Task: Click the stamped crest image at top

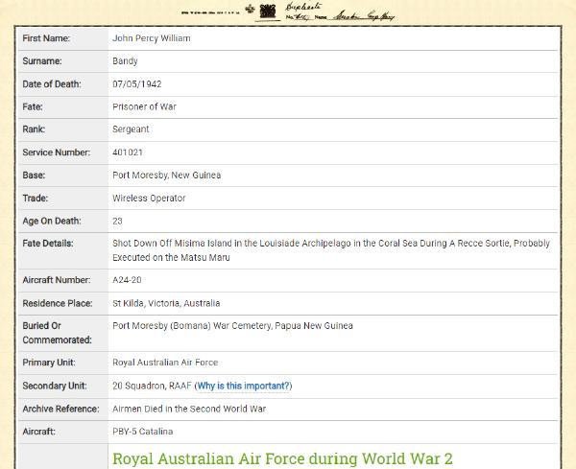Action: click(268, 11)
